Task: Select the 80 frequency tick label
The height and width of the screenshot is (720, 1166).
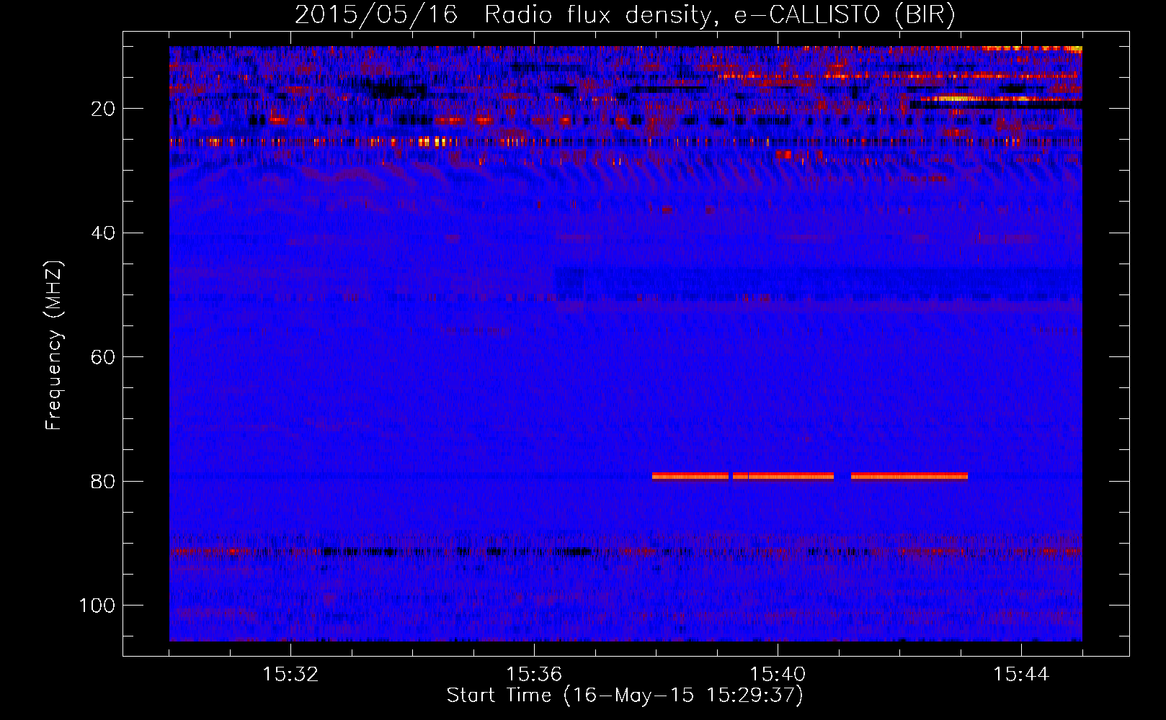Action: coord(104,482)
